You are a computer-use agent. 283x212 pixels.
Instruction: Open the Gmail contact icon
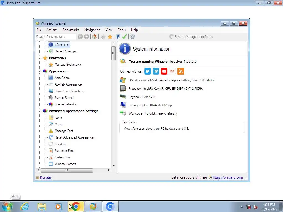pyautogui.click(x=172, y=71)
